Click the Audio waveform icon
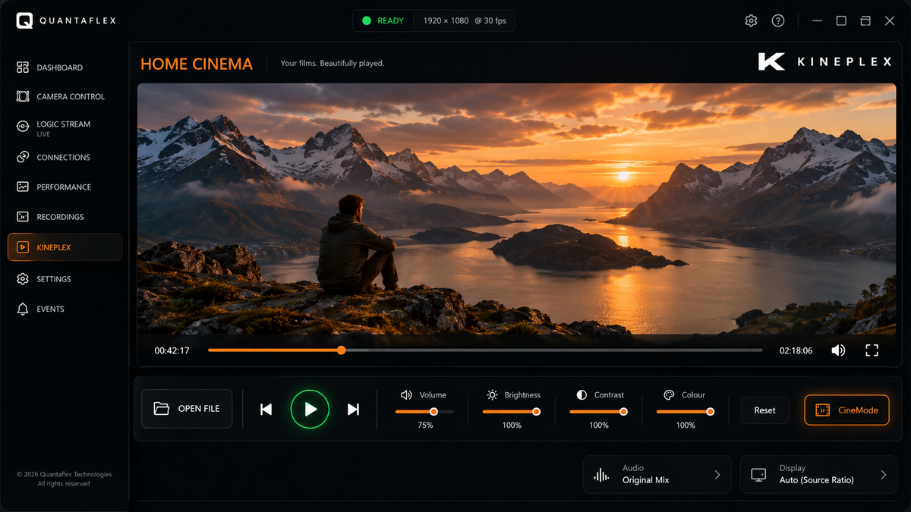This screenshot has width=911, height=512. [x=601, y=475]
